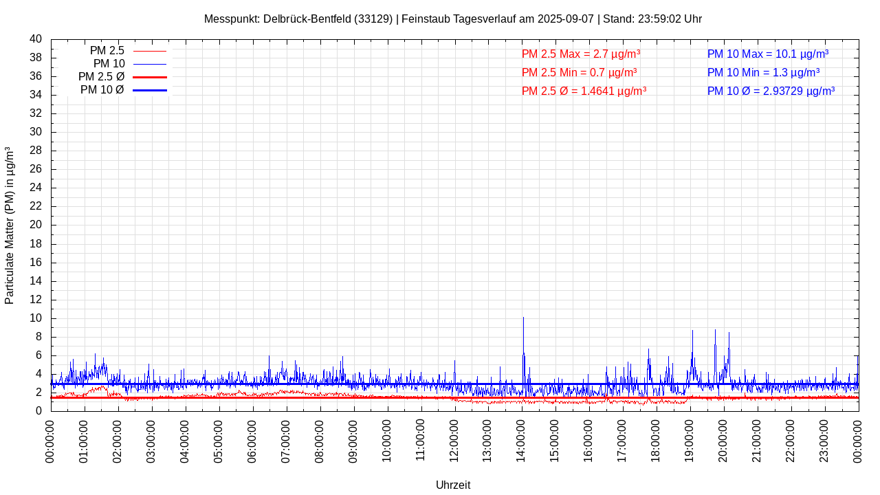Screen dimensions: 880x495
Task: Select the PM 10 Ø = 2.93729 value
Action: coord(771,91)
